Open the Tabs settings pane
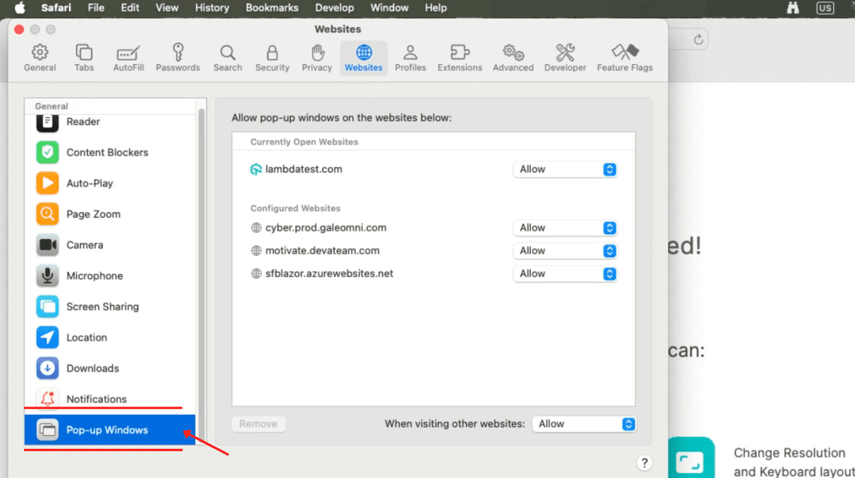This screenshot has height=478, width=855. coord(84,58)
